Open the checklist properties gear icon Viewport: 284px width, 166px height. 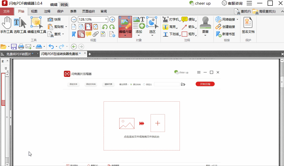point(112,34)
